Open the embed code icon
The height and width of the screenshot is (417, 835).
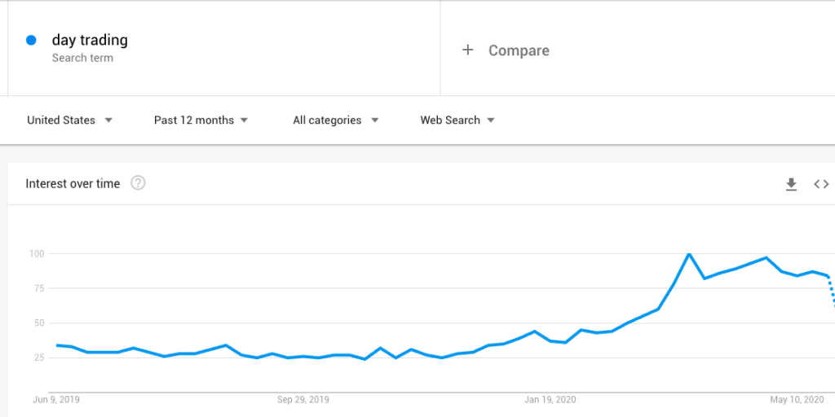821,184
